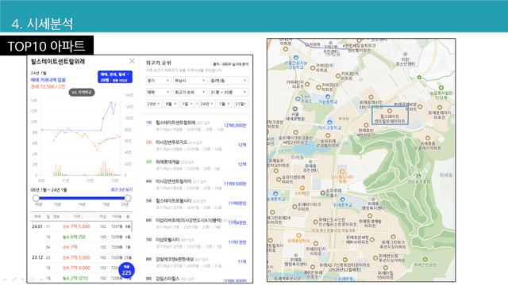This screenshot has width=508, height=285.
Task: Select rank 8 감일에코앤e편한세상 in the list
Action: click(x=196, y=262)
